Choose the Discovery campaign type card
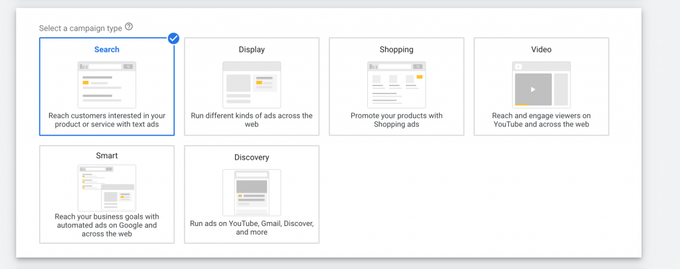Screen dimensions: 680x269 pos(252,194)
